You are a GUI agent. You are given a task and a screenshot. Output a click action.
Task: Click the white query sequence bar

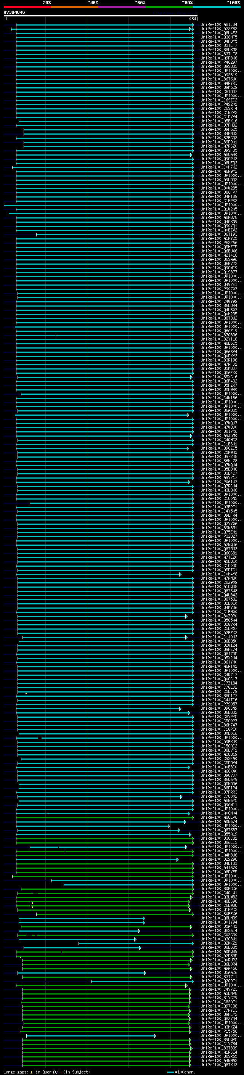(x=101, y=16)
